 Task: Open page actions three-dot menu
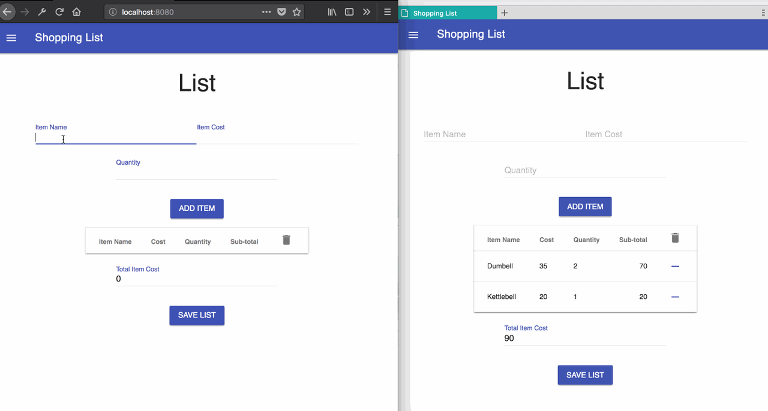[266, 11]
